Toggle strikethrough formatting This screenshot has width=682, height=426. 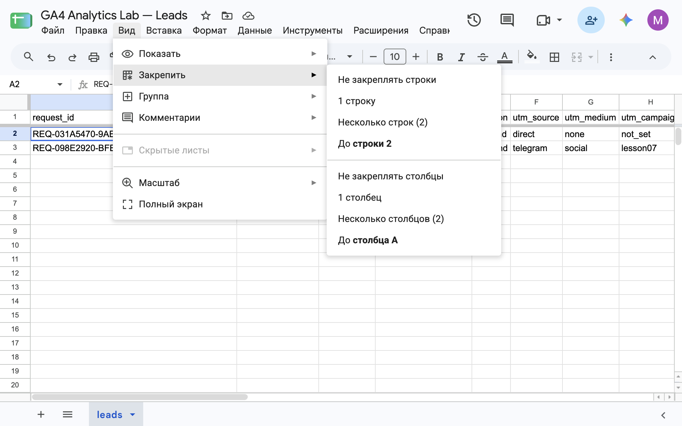483,57
